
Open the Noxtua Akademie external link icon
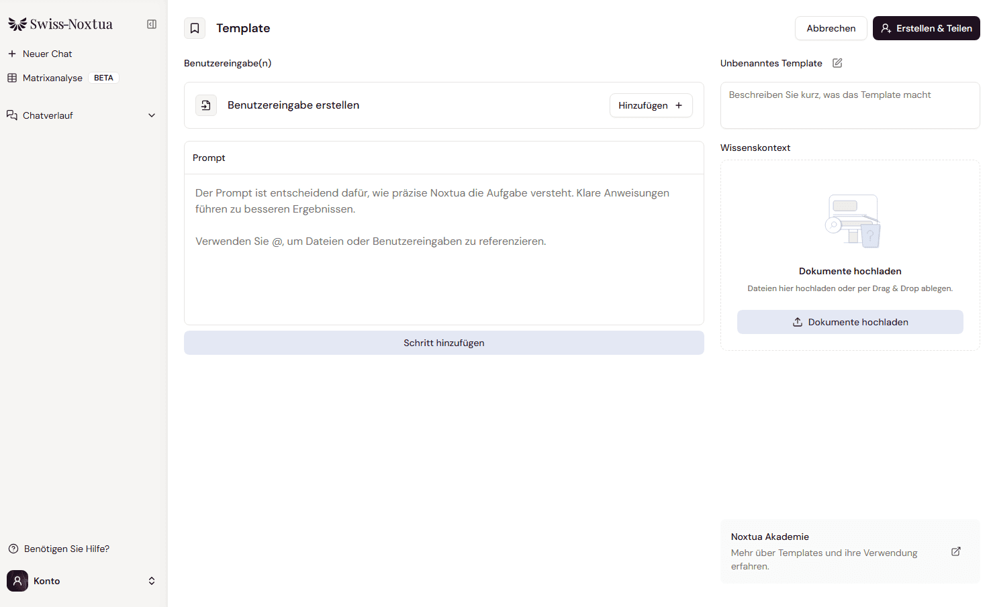(x=956, y=551)
